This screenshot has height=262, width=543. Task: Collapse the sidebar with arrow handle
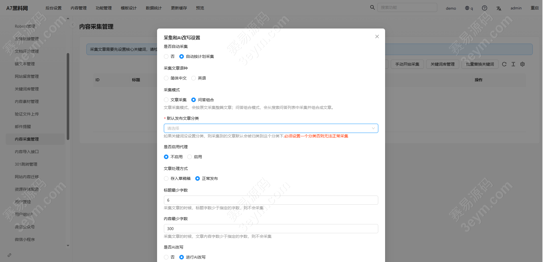[x=73, y=25]
